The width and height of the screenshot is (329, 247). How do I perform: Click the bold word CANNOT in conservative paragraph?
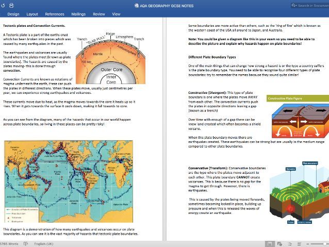coord(243,177)
